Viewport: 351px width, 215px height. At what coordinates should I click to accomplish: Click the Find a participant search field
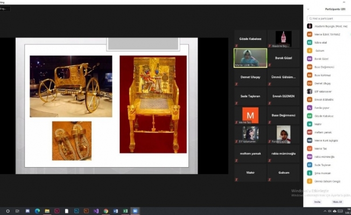(327, 18)
